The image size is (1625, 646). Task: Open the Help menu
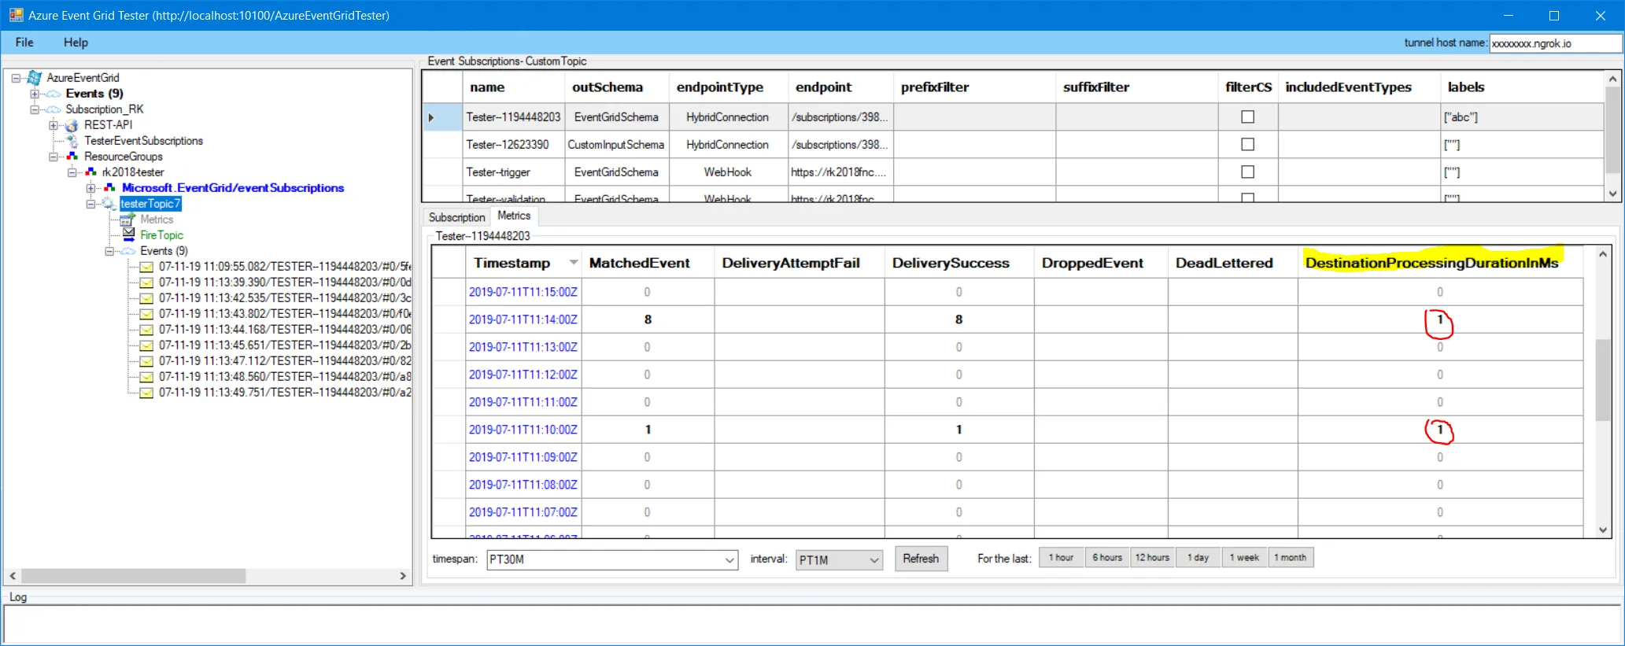(x=76, y=42)
